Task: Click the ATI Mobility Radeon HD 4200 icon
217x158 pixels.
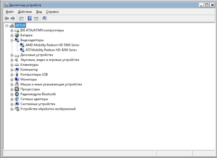Action: [22, 50]
